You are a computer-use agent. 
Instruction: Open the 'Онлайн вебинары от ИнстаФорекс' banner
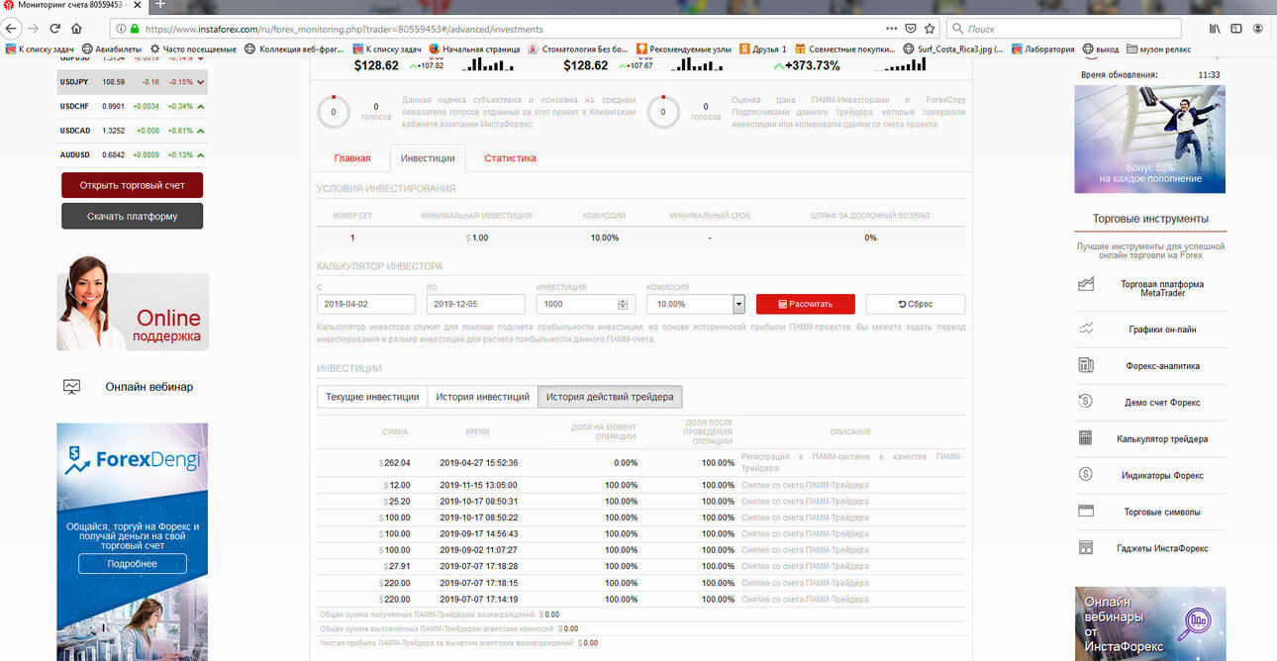click(x=1149, y=623)
